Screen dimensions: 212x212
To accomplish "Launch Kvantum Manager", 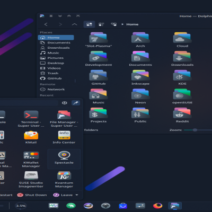I will tap(64, 180).
